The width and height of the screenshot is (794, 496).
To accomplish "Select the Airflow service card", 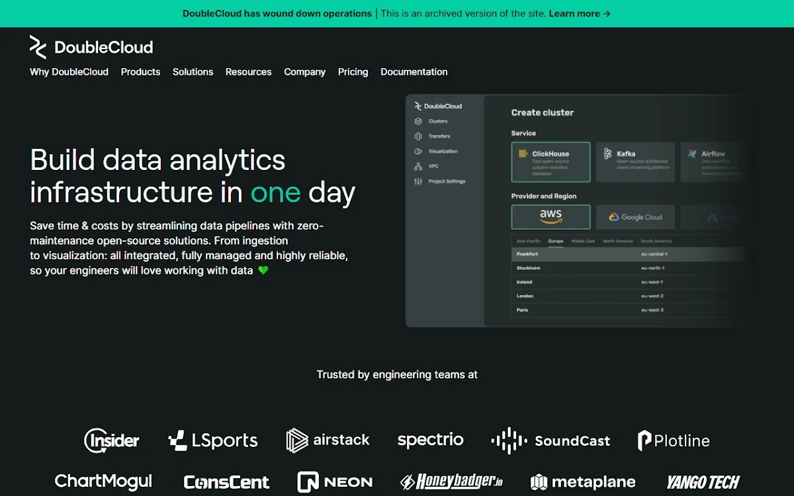I will (x=715, y=162).
